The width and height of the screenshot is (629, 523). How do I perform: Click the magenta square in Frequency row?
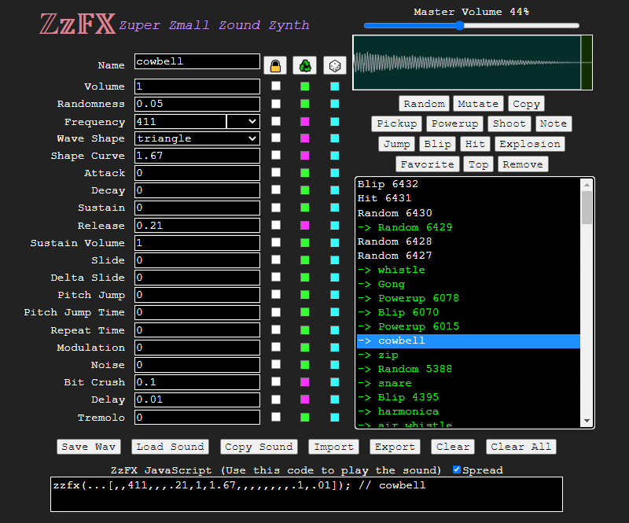[x=305, y=122]
